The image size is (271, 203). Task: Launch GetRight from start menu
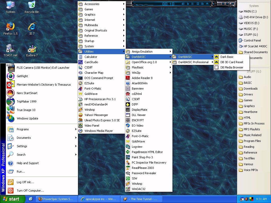pyautogui.click(x=42, y=76)
